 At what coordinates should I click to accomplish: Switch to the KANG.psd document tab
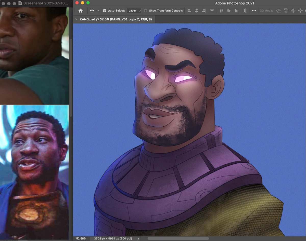[x=116, y=19]
